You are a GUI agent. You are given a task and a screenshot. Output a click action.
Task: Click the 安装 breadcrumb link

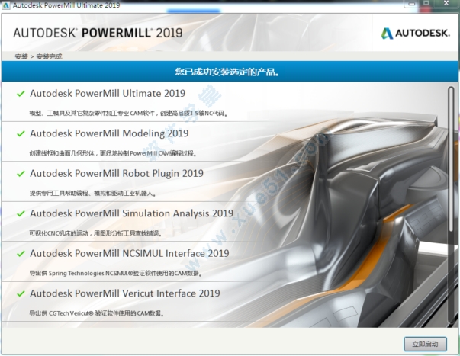(x=21, y=56)
